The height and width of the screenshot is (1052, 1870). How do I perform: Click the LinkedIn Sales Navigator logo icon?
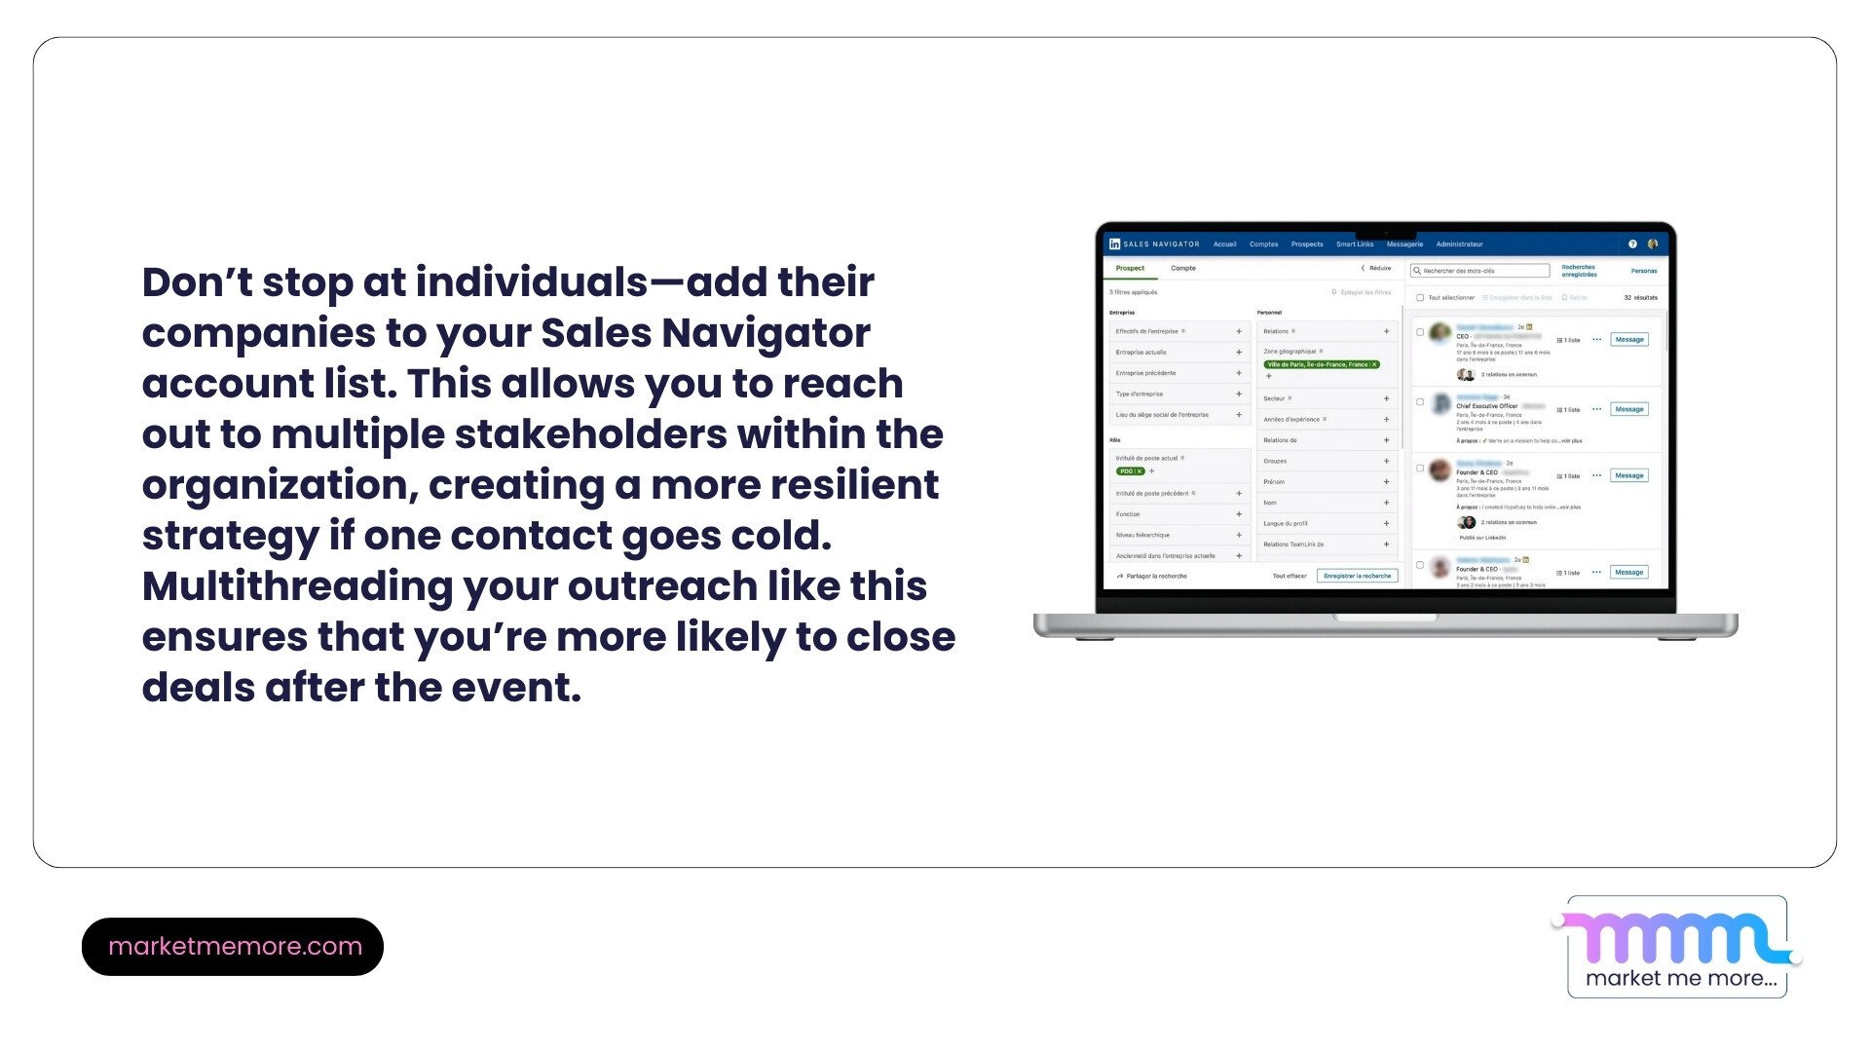(1115, 244)
